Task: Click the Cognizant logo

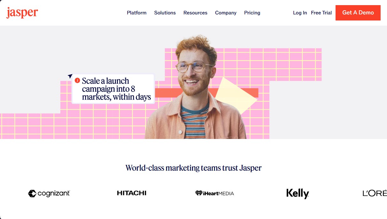Action: click(49, 193)
